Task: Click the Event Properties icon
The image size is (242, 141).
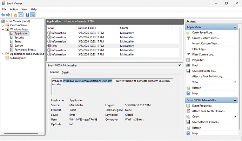Action: pos(188,106)
